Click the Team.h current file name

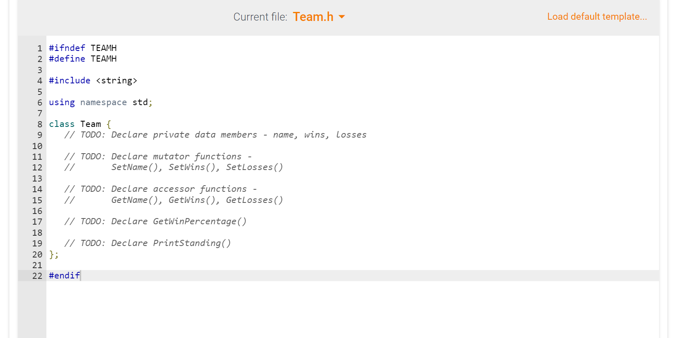tap(313, 17)
